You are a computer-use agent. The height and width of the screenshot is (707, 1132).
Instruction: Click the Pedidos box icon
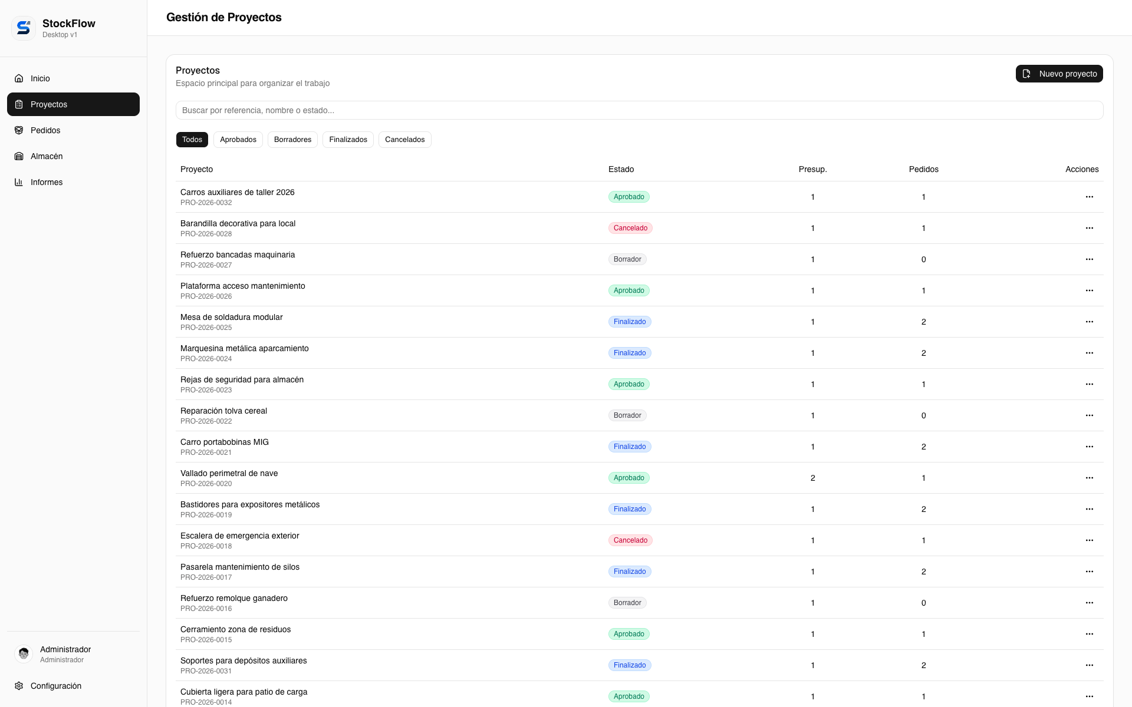[19, 130]
